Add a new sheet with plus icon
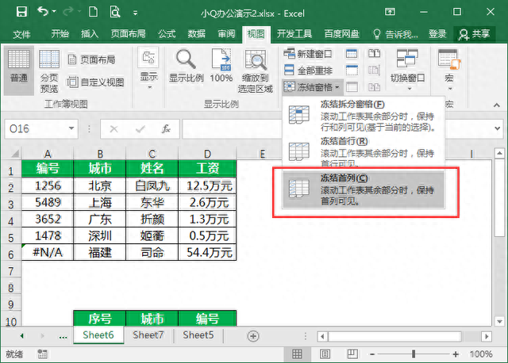Viewport: 508px width, 363px height. (x=253, y=336)
